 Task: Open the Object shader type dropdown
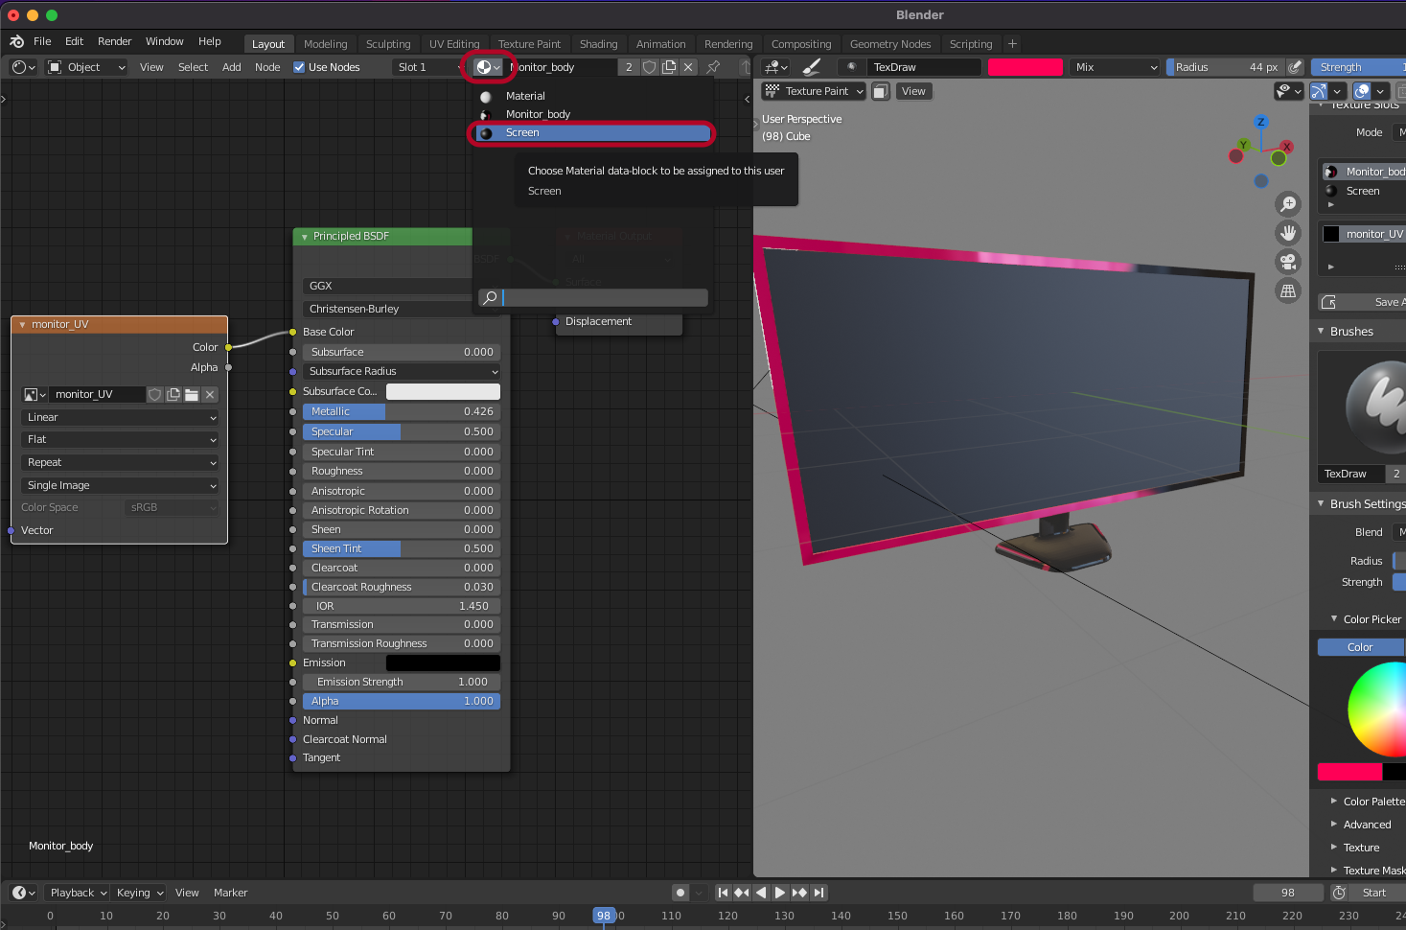pyautogui.click(x=87, y=67)
